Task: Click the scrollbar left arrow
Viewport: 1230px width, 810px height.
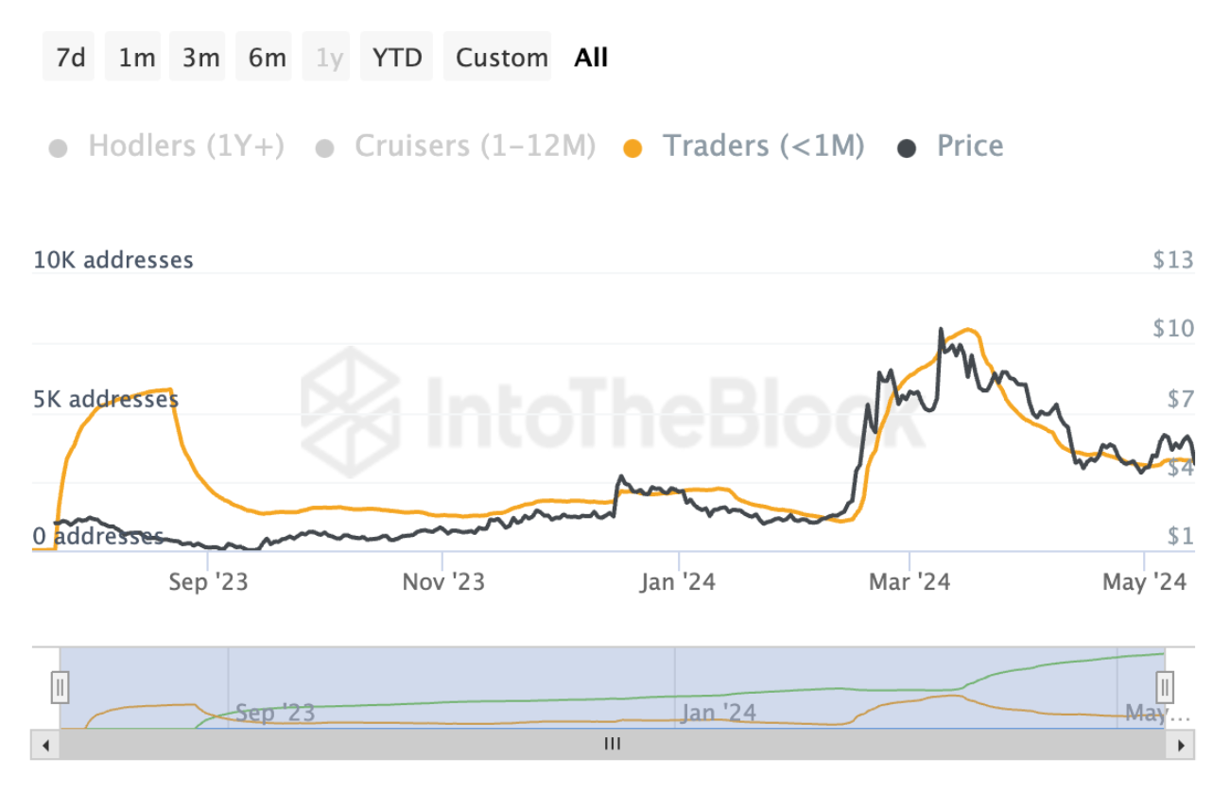Action: [x=44, y=745]
